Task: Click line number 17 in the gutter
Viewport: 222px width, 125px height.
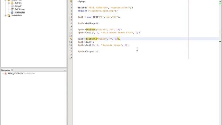Action: coord(71,51)
